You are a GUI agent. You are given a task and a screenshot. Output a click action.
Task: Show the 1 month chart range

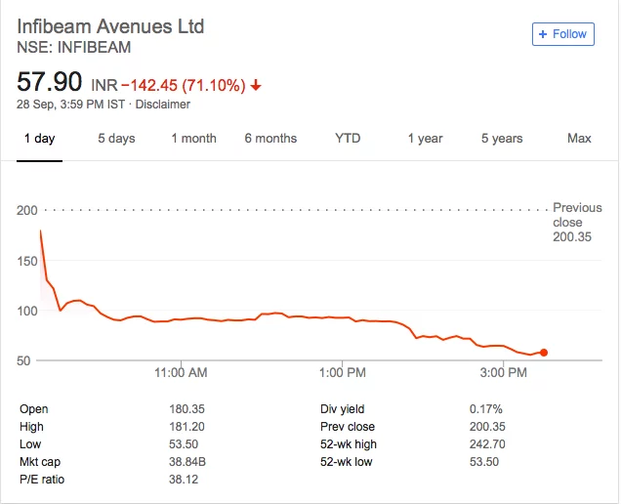click(x=193, y=139)
